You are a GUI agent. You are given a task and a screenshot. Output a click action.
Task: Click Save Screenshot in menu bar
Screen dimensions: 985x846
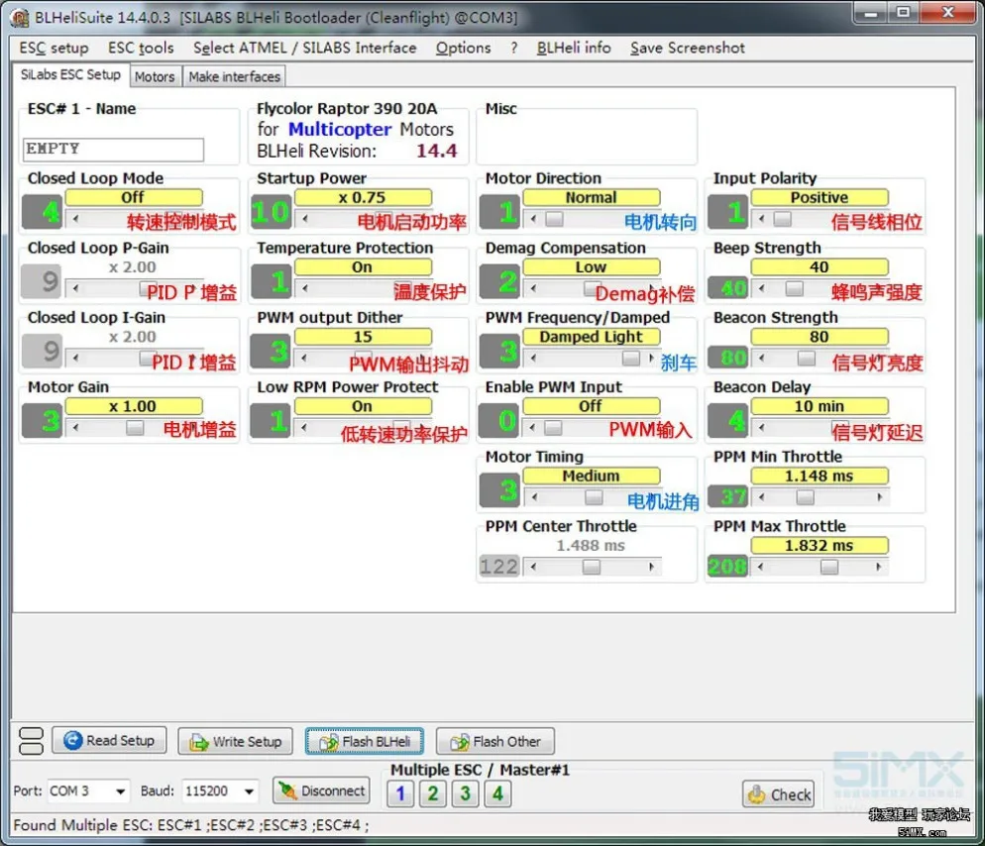coord(687,48)
